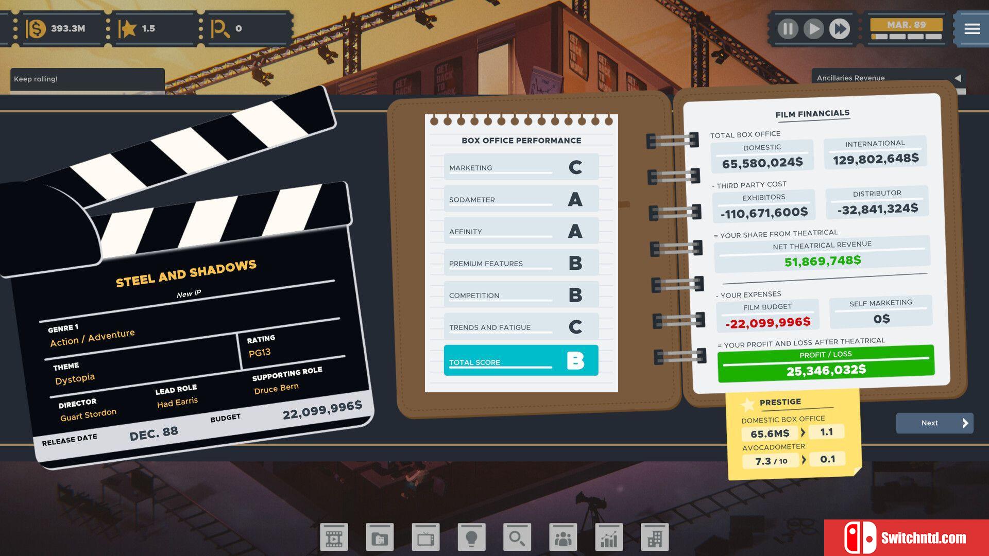Click the fast-forward speed button

point(840,28)
